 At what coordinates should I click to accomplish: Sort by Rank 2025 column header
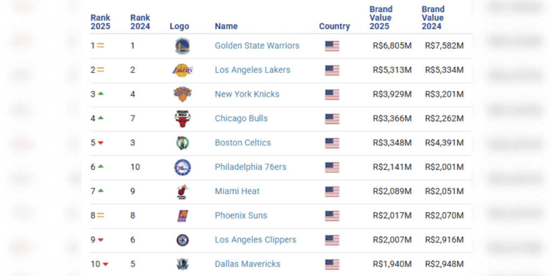[100, 22]
